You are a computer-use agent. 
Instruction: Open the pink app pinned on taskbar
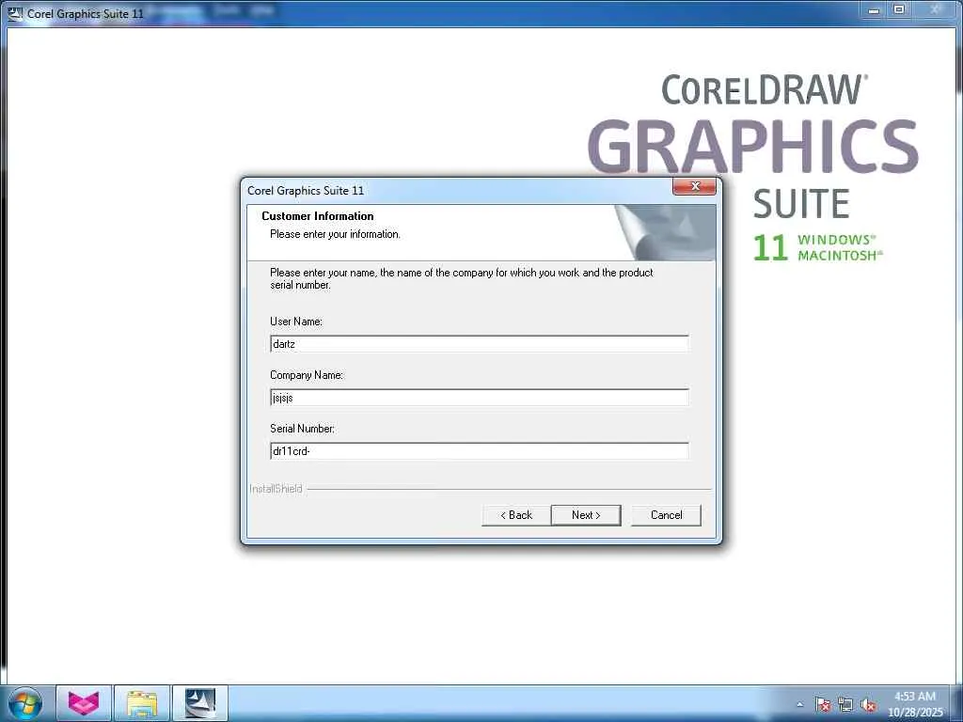tap(84, 703)
